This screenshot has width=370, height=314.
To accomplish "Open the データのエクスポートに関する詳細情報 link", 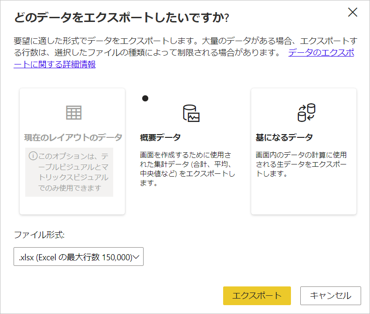I will (x=321, y=52).
